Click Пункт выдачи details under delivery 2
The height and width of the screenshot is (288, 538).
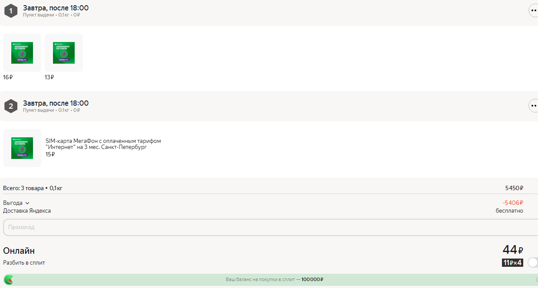click(x=52, y=110)
